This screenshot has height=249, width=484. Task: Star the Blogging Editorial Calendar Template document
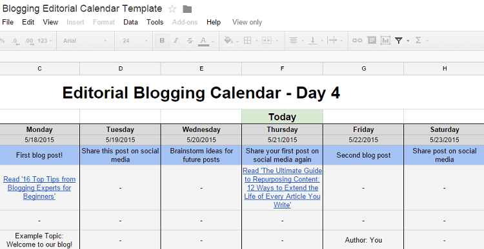coord(172,9)
